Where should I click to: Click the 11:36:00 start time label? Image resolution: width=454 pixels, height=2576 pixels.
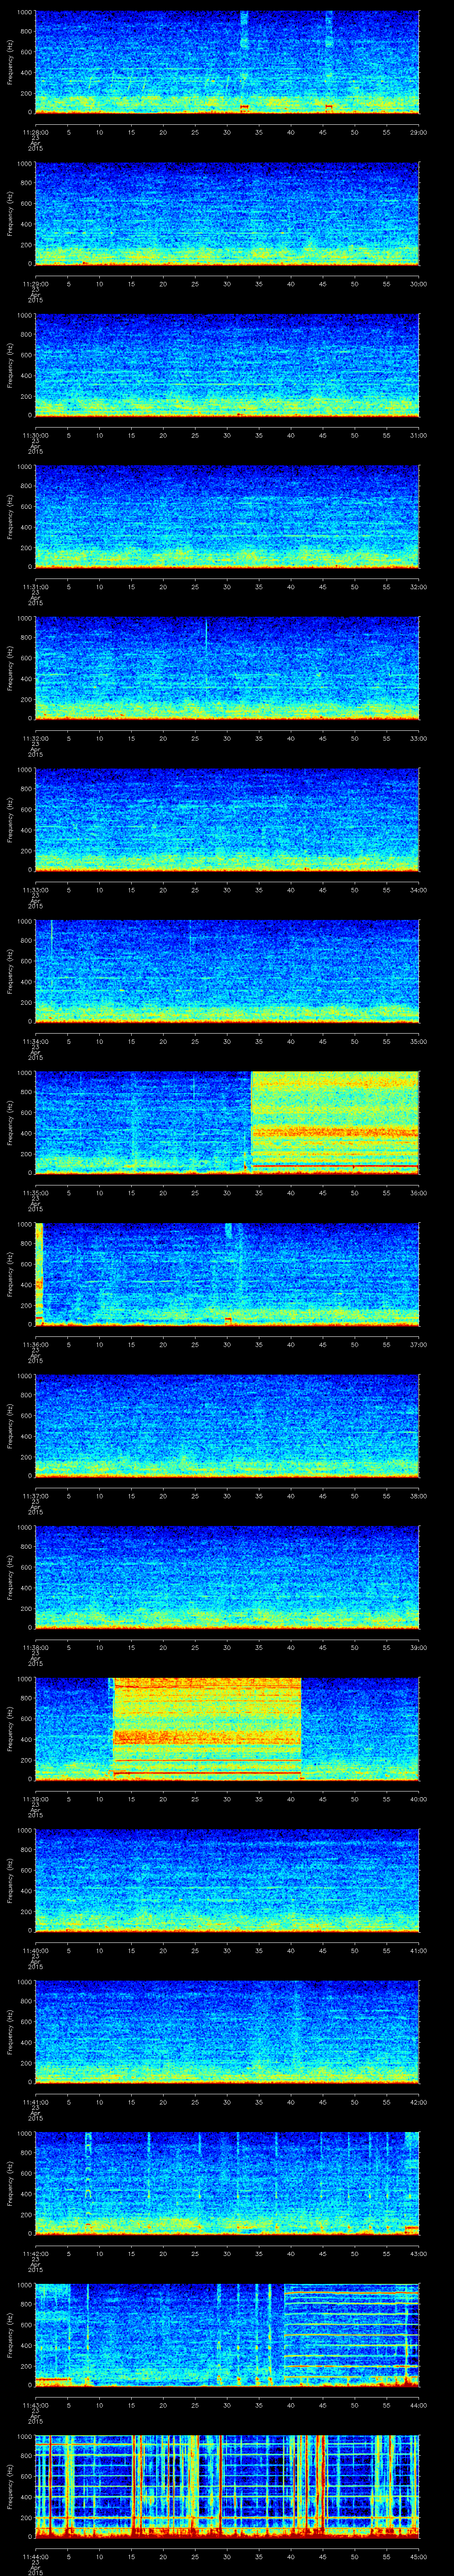click(x=35, y=1344)
